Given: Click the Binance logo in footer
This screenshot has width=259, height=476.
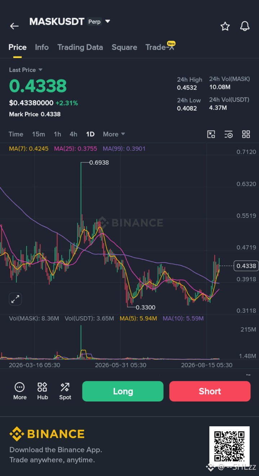Looking at the screenshot, I should point(47,434).
